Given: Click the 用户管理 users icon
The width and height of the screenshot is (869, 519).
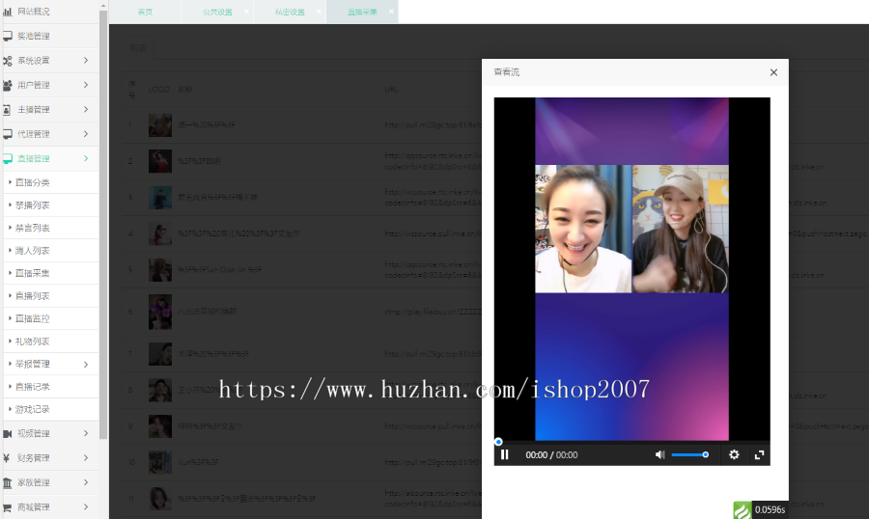Looking at the screenshot, I should 8,85.
